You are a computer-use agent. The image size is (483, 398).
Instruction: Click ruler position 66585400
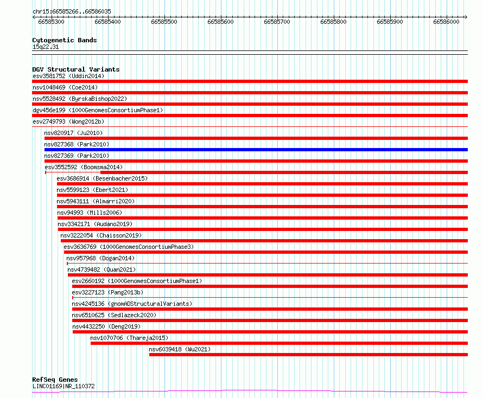(107, 22)
